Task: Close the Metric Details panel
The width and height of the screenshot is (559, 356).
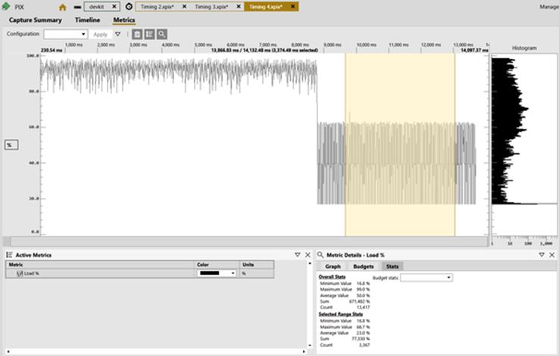Action: 552,255
